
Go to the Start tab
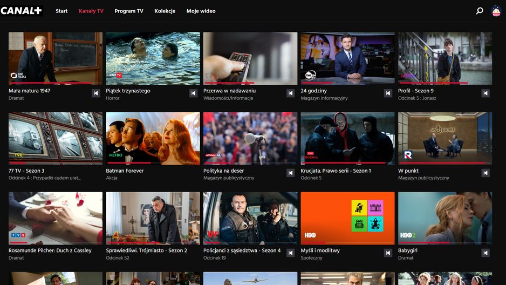[61, 11]
